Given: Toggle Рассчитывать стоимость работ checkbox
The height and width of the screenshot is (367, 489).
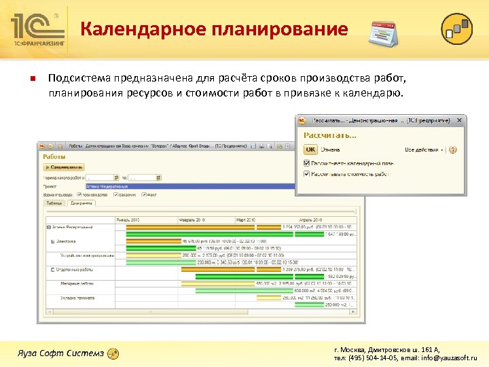Looking at the screenshot, I should [x=306, y=174].
